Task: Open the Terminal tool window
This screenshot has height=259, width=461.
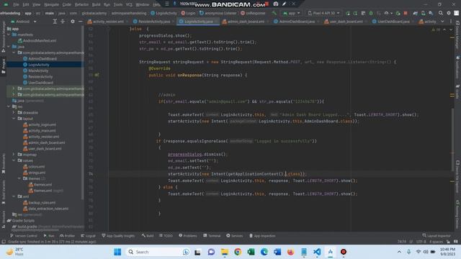Action: pos(212,236)
